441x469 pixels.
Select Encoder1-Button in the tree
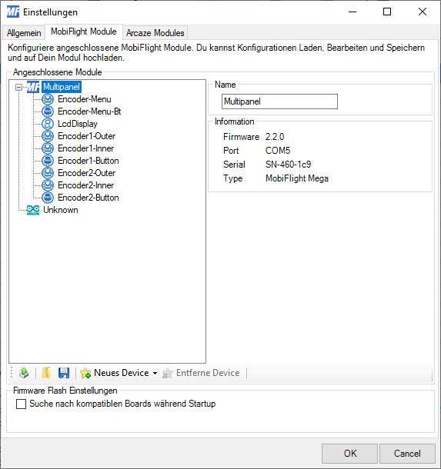89,161
